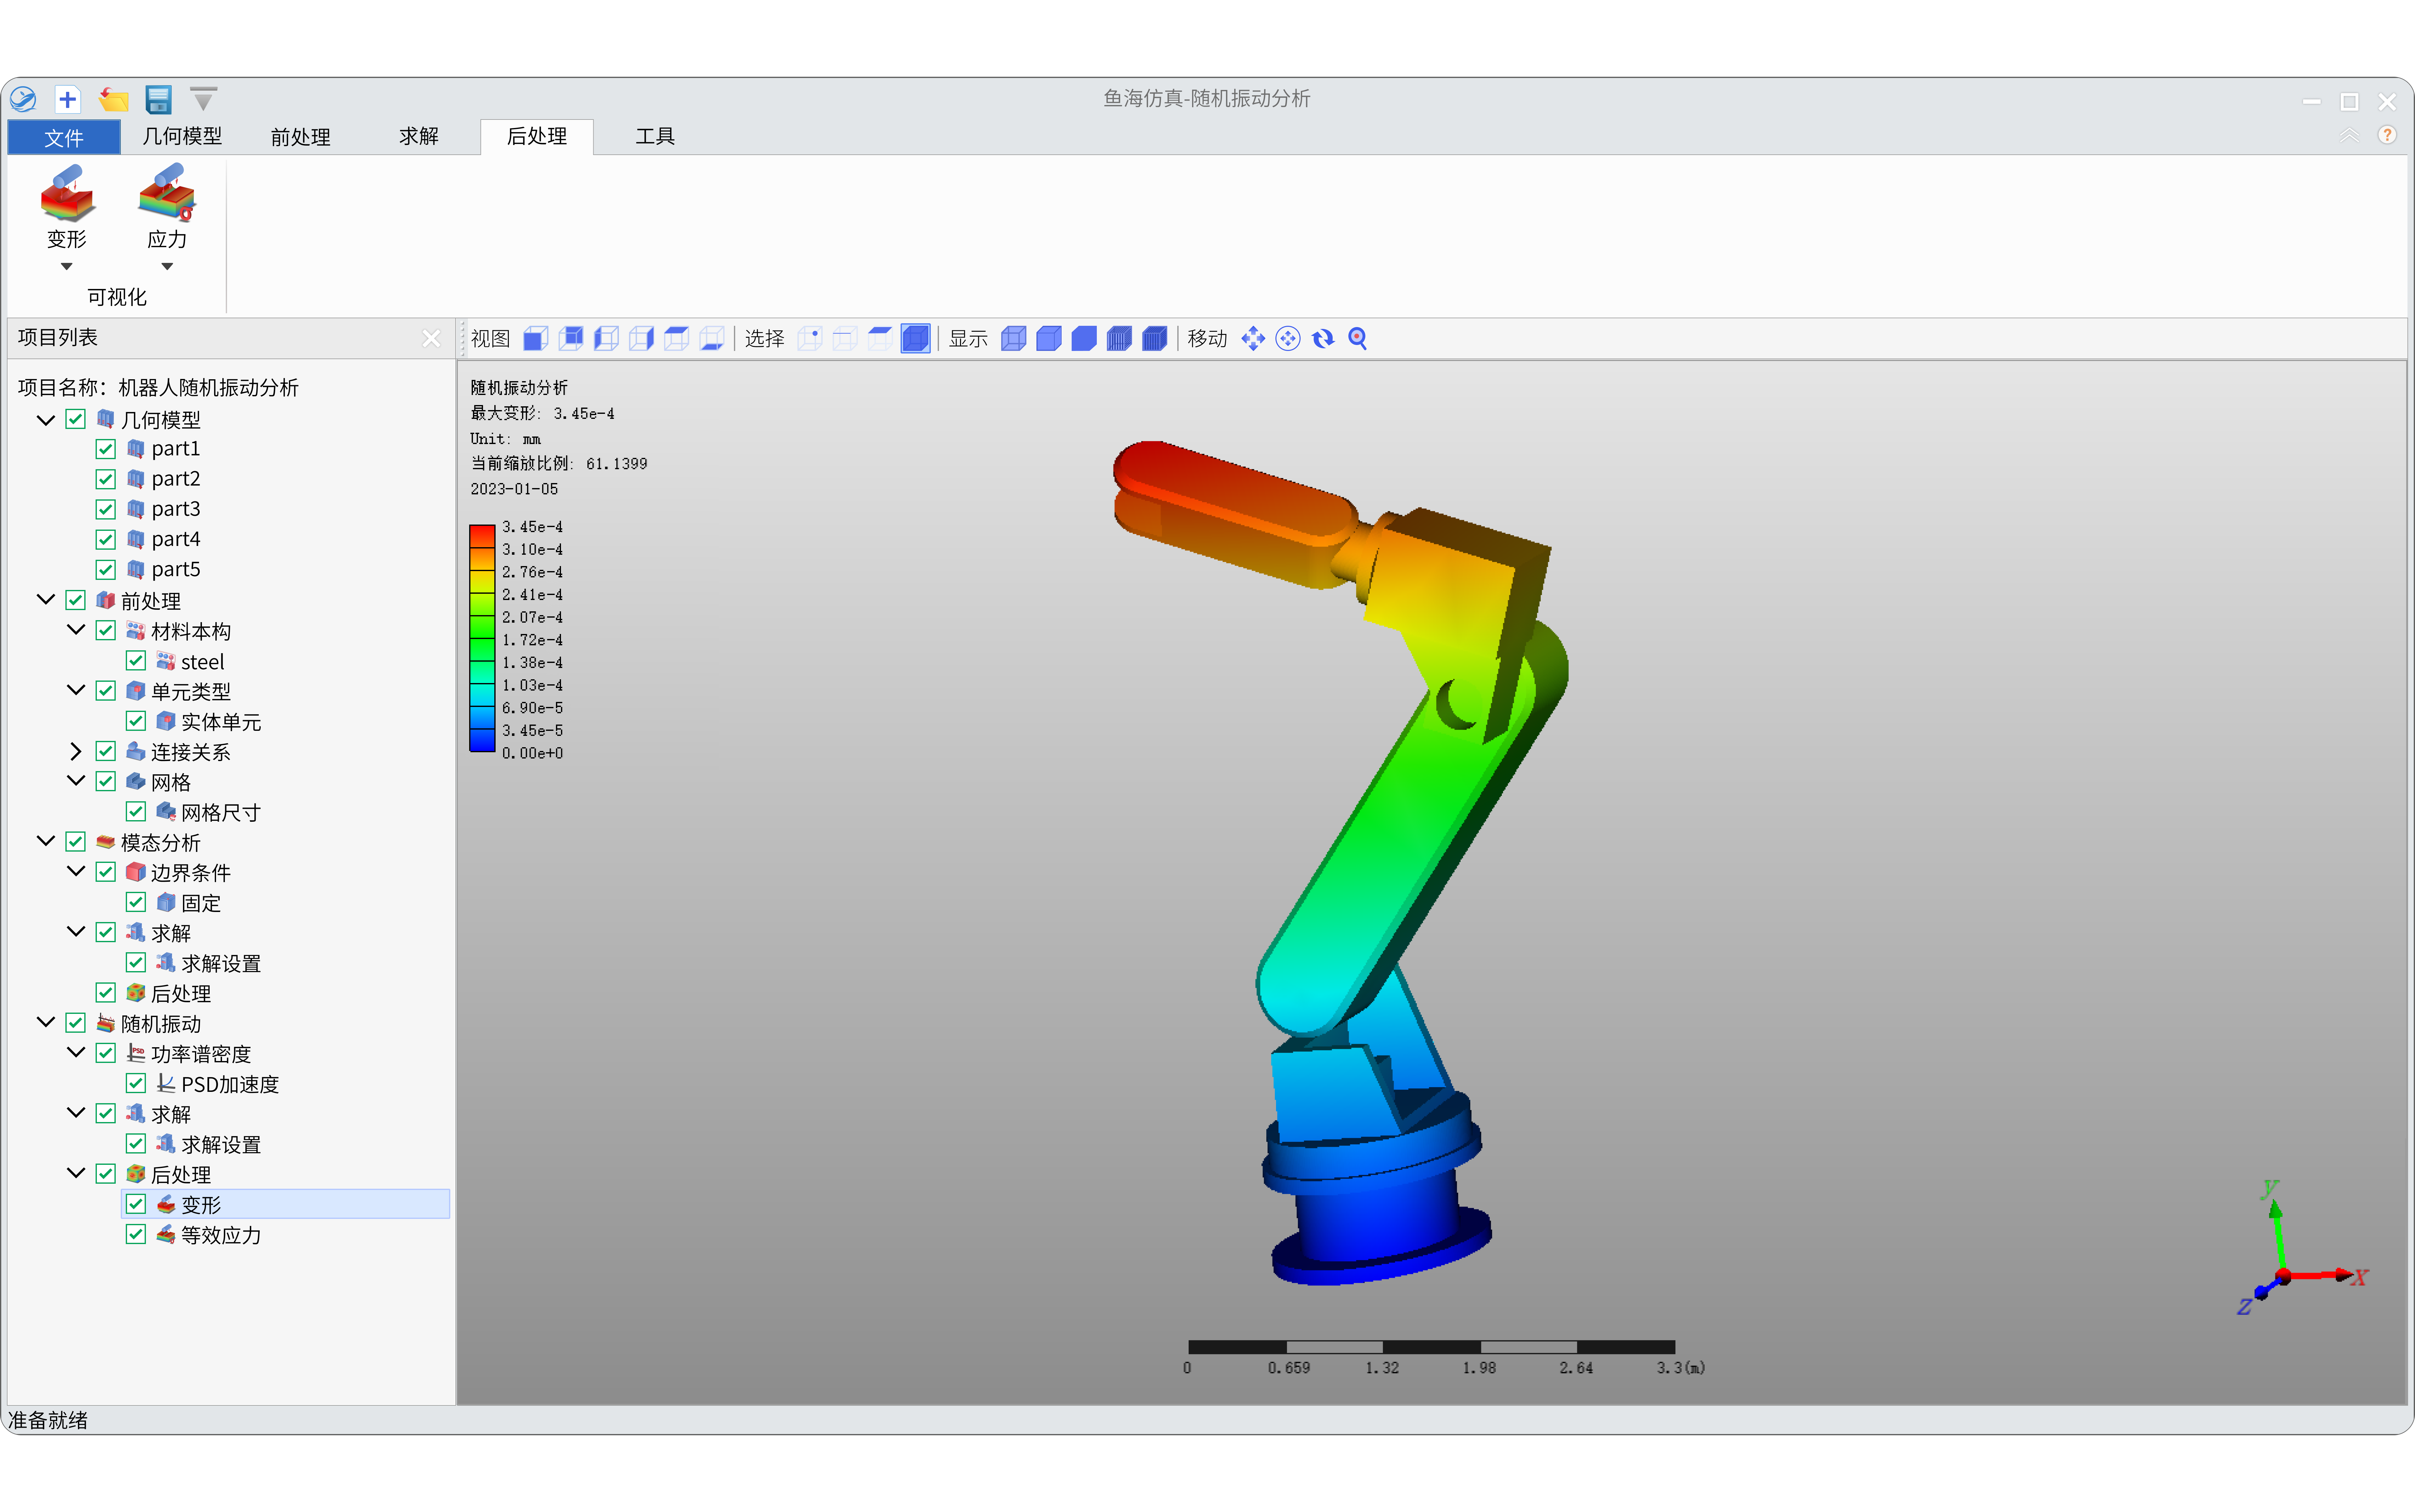The height and width of the screenshot is (1512, 2415).
Task: Choose body selection mode icon
Action: point(915,339)
